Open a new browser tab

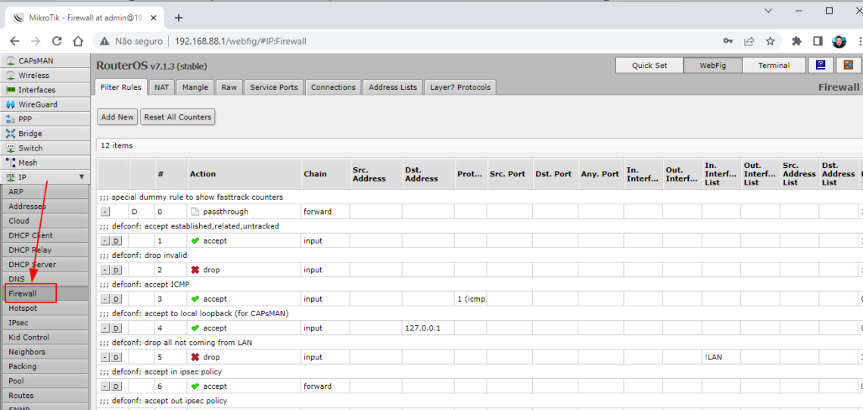click(x=179, y=17)
